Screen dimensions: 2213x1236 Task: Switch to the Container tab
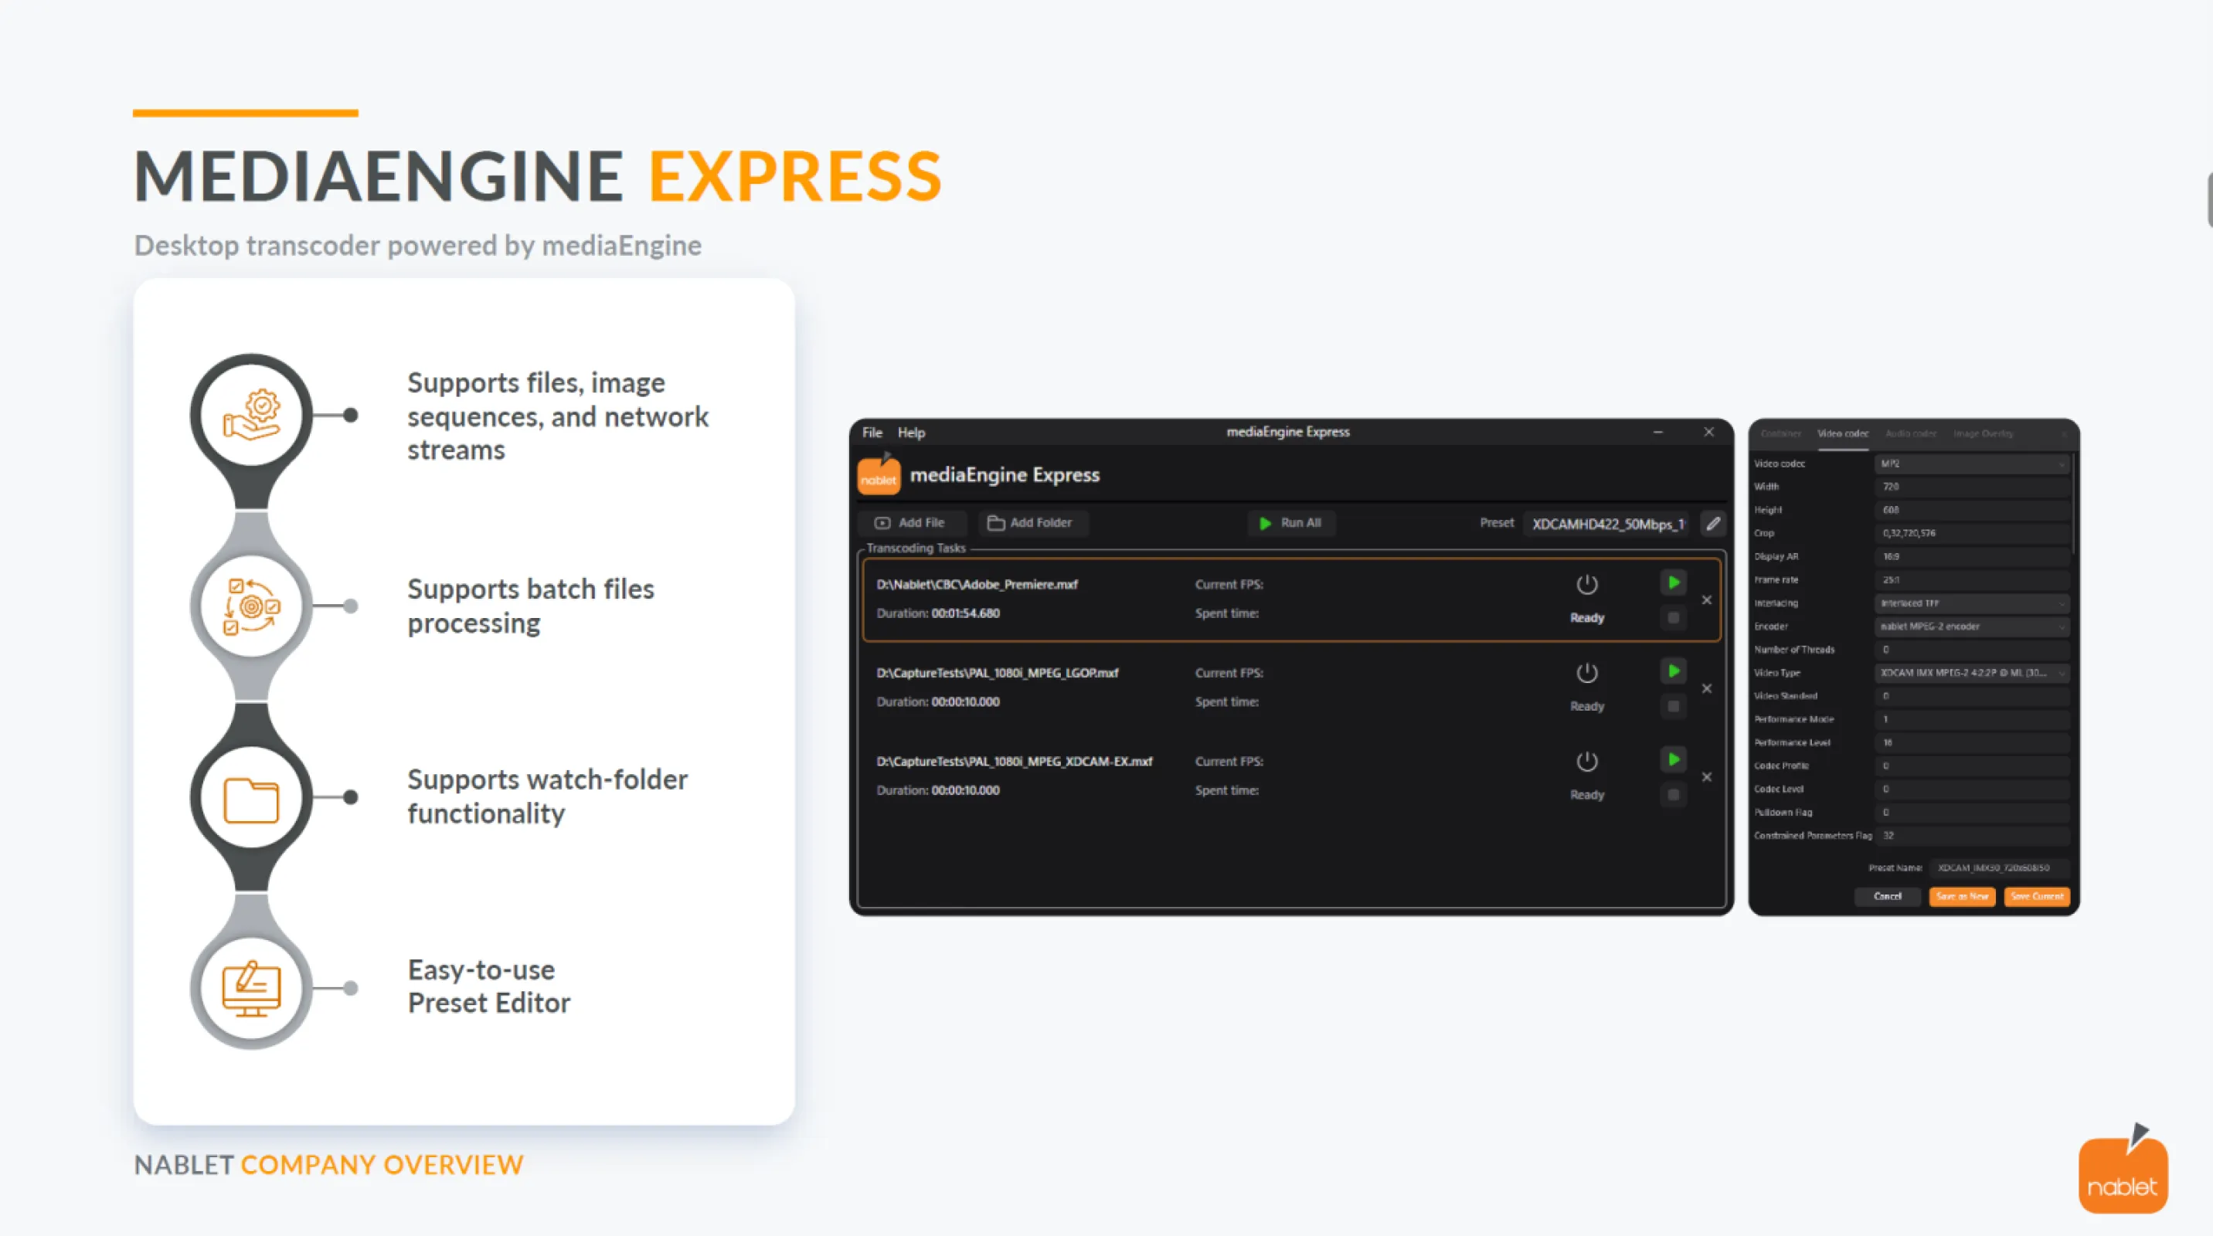(1780, 434)
